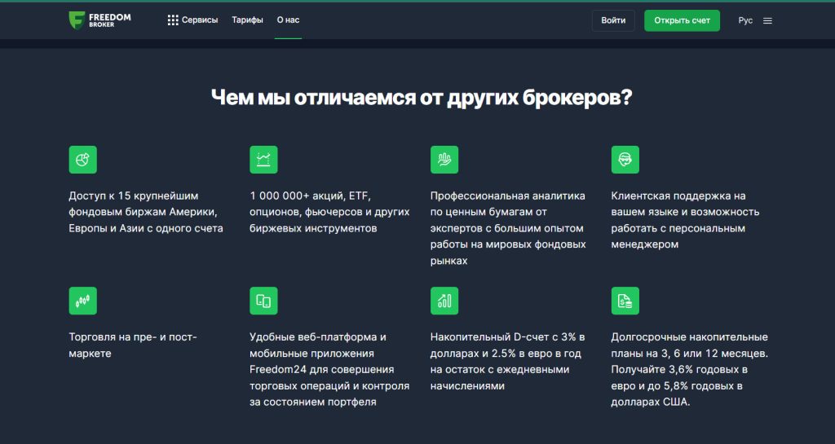835x444 pixels.
Task: Click the support agent icon
Action: click(x=625, y=160)
